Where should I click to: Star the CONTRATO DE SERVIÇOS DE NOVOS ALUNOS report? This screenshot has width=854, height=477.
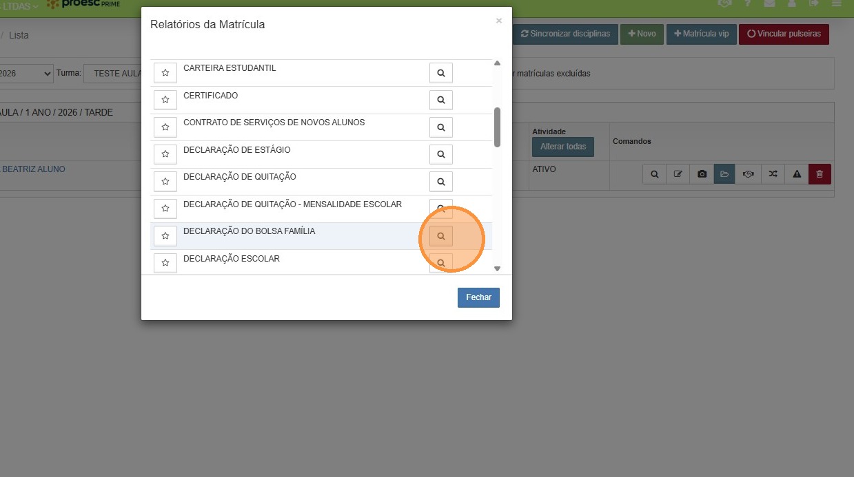click(x=165, y=127)
